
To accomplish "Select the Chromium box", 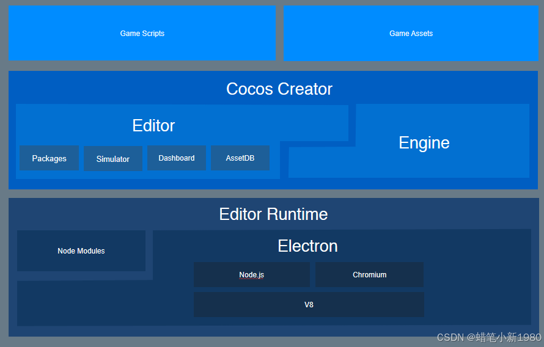I will pos(369,274).
